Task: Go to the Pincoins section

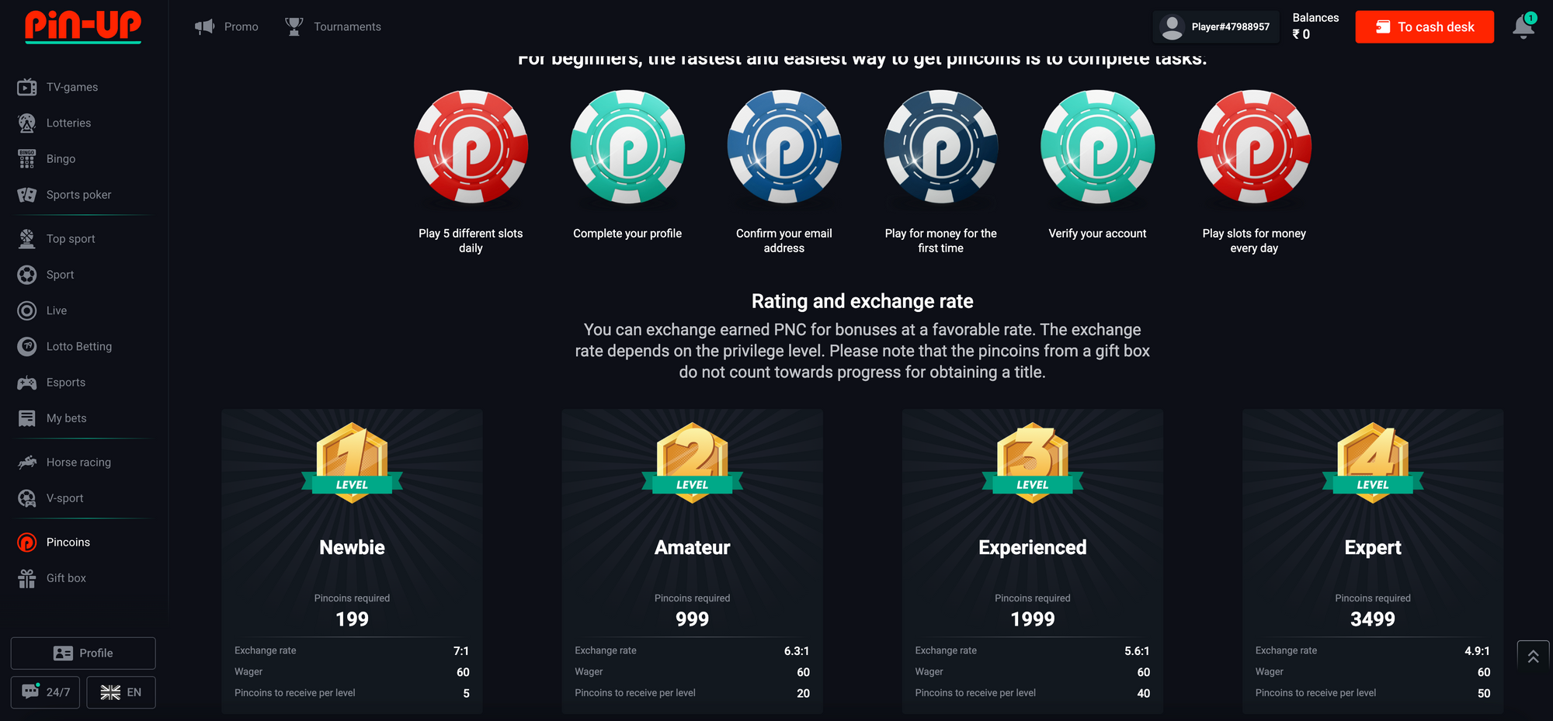Action: (x=68, y=542)
